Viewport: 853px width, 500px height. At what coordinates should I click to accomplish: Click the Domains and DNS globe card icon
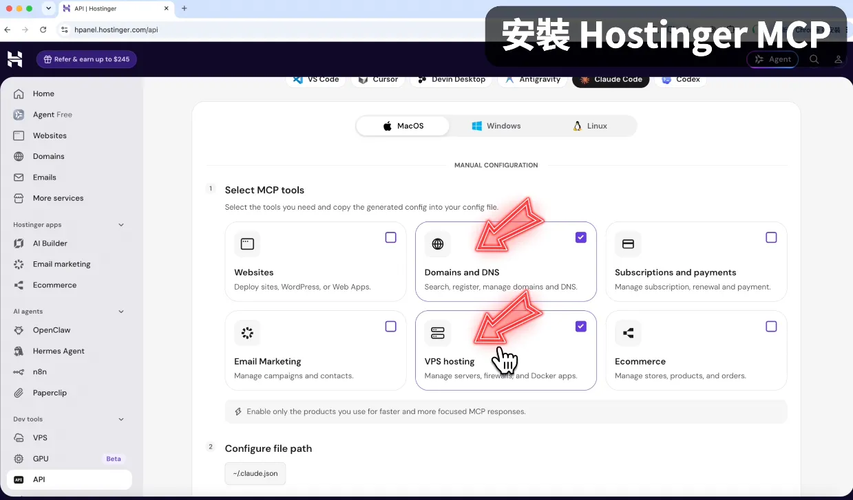click(x=437, y=243)
